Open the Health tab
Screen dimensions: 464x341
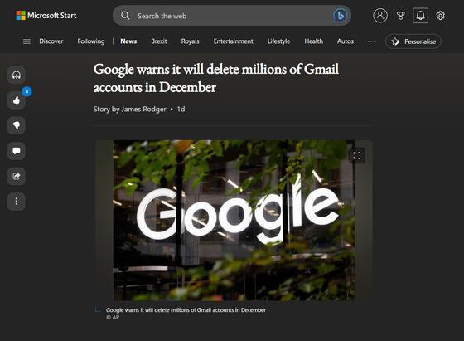tap(314, 41)
